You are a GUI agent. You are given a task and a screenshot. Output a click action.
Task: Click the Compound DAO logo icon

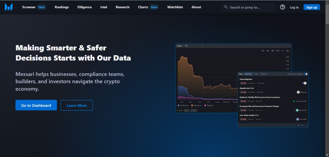294,101
